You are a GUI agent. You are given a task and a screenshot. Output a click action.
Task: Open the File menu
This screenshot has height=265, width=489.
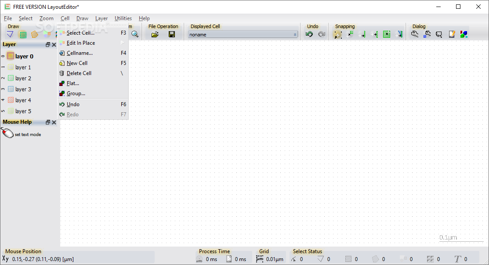click(8, 18)
